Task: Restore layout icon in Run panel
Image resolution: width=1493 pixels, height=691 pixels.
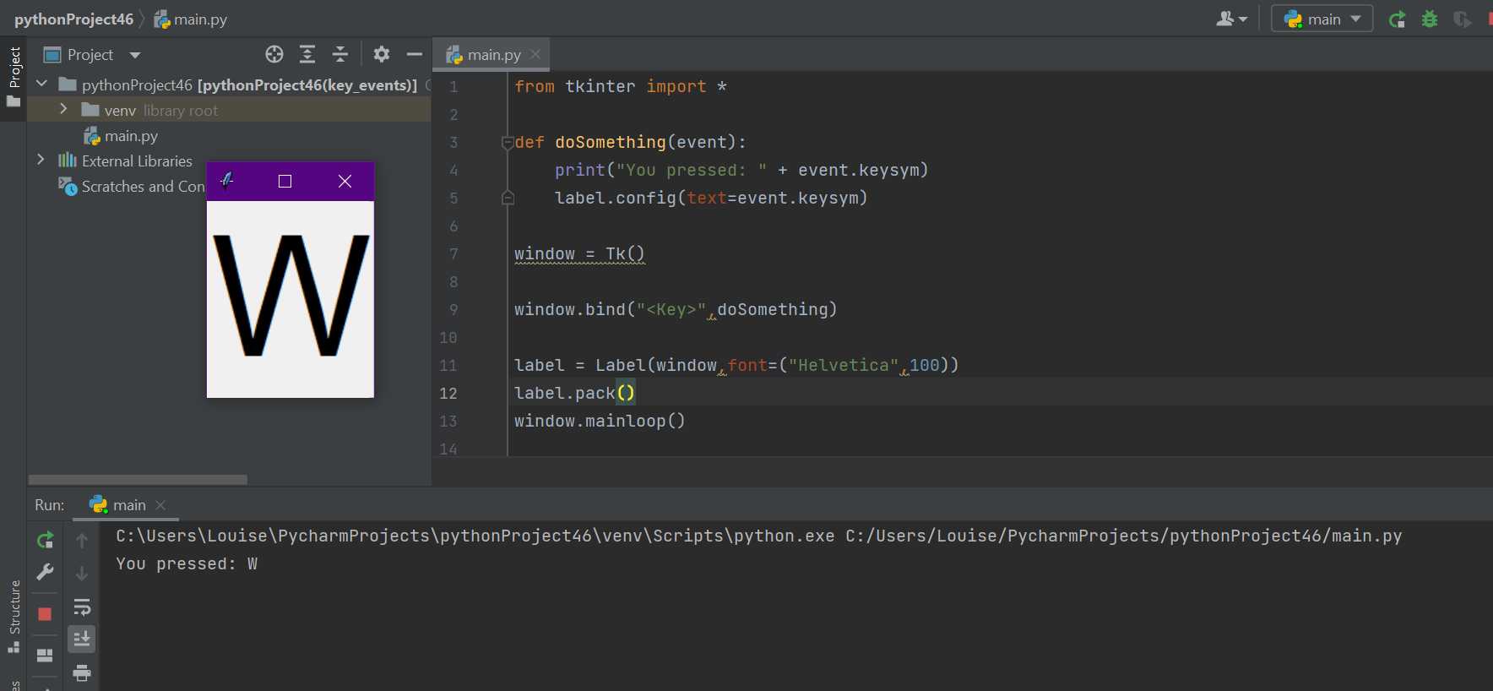Action: click(x=46, y=656)
